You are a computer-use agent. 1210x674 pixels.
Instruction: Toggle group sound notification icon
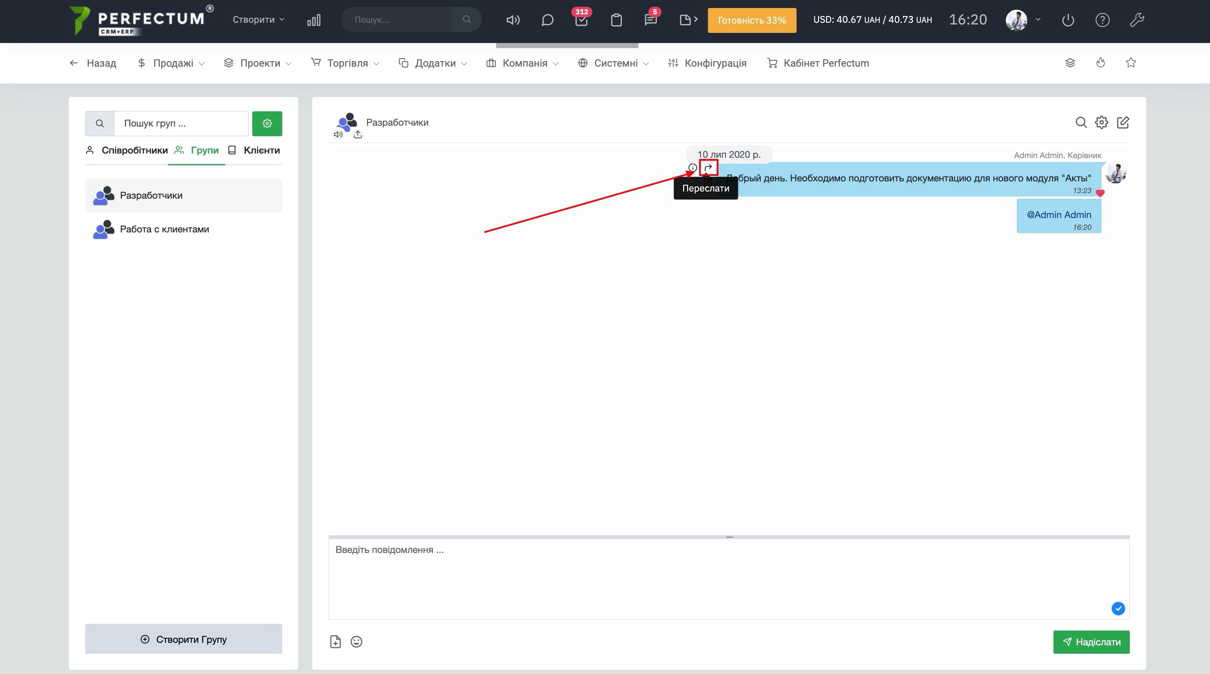click(338, 135)
